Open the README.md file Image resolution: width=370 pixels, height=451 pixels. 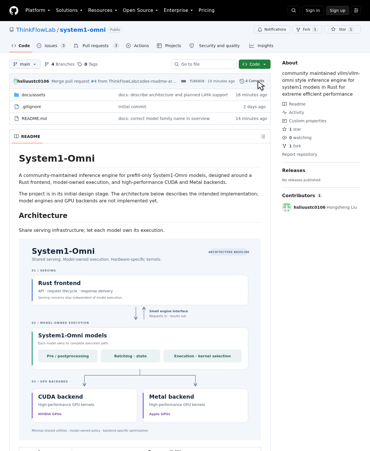(x=34, y=119)
